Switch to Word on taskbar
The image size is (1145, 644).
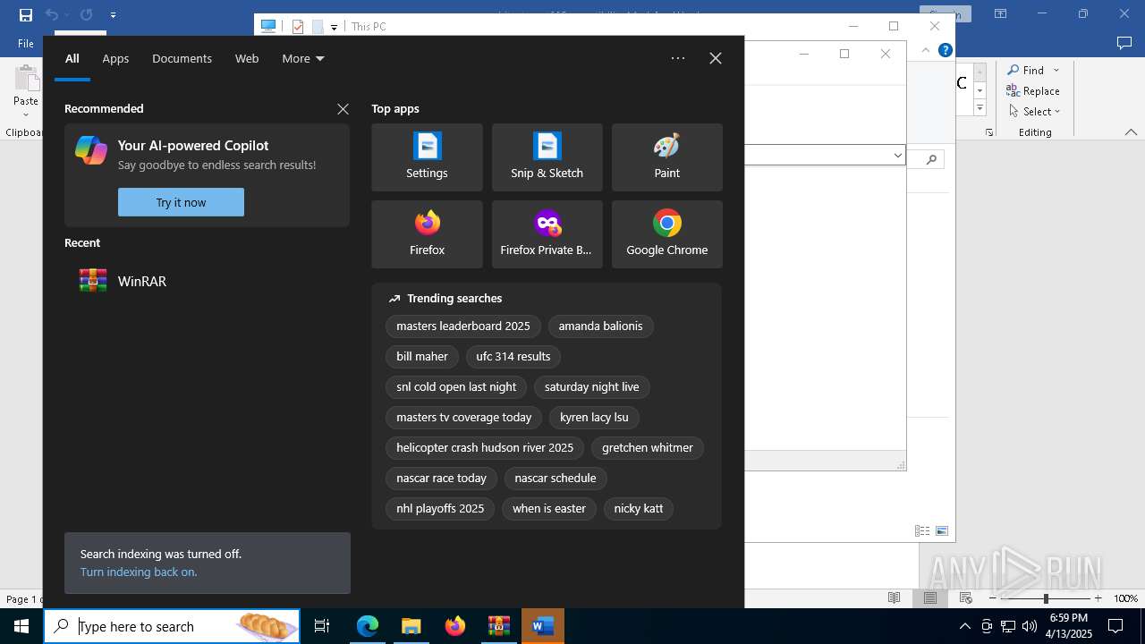pyautogui.click(x=542, y=626)
